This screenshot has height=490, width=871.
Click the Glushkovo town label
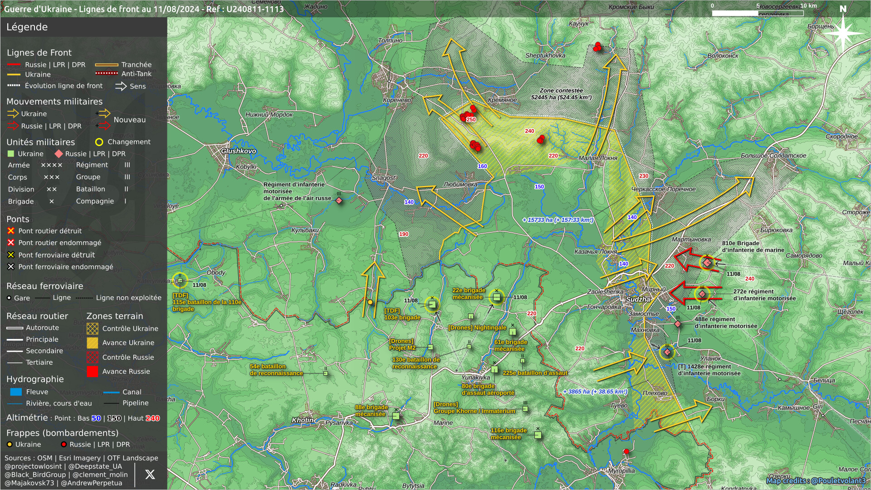[239, 151]
